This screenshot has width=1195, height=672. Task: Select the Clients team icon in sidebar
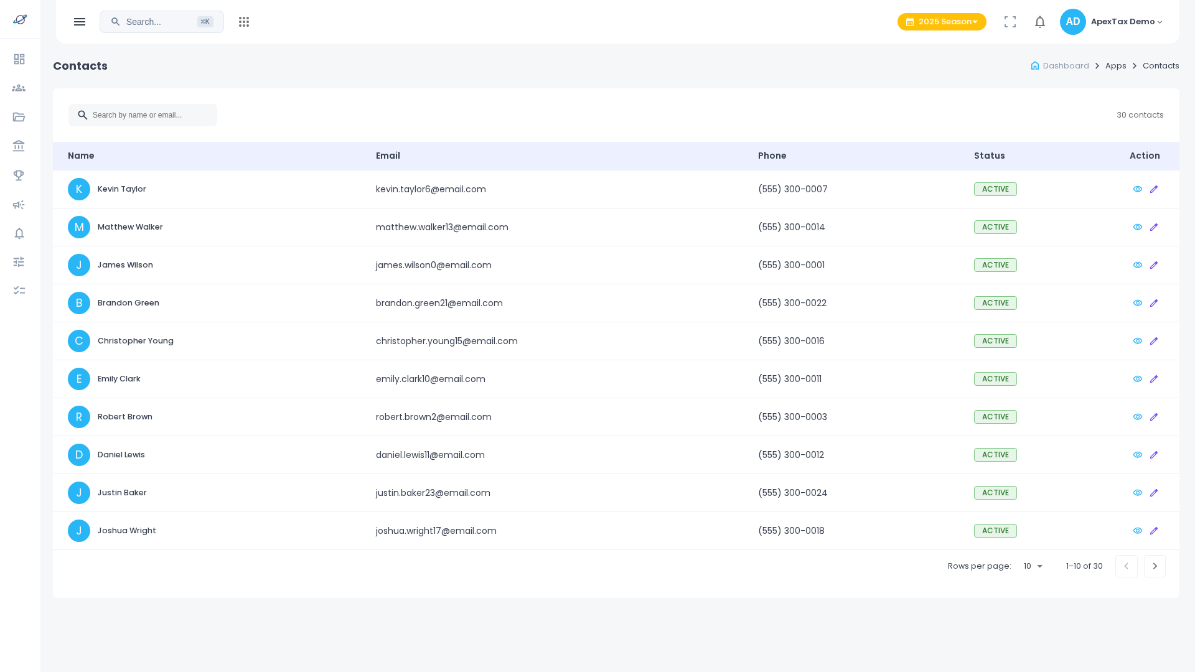19,88
